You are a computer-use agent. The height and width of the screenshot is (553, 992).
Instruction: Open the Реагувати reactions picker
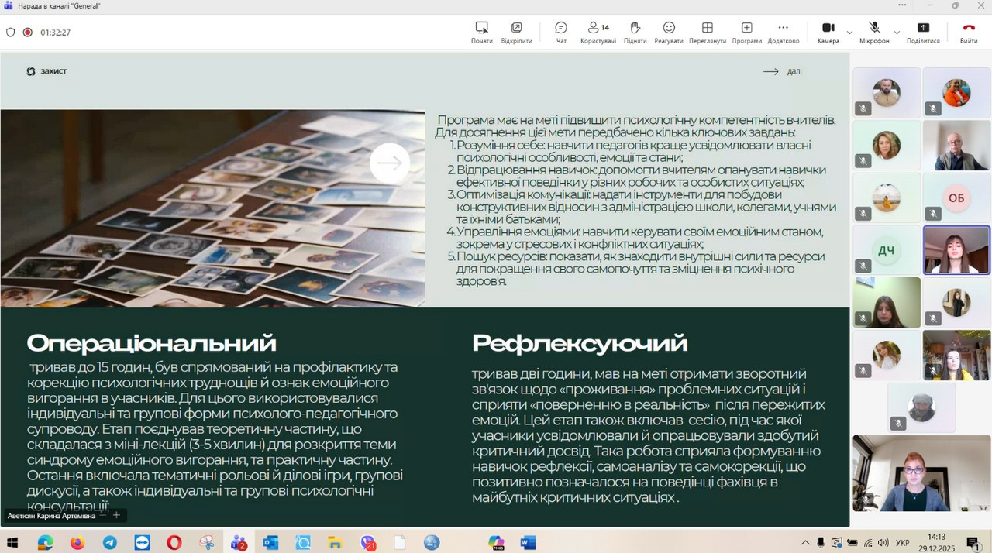[x=668, y=32]
